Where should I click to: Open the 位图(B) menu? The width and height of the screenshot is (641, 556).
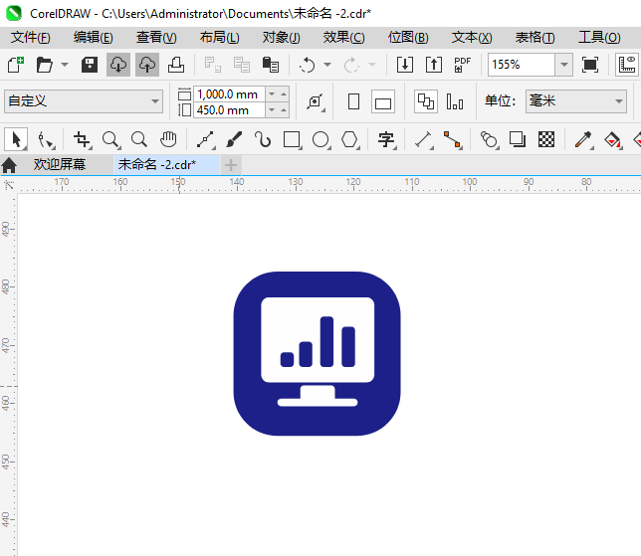[408, 37]
